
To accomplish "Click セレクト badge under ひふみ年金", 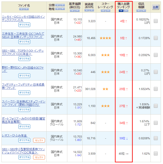I will (x=39, y=140).
